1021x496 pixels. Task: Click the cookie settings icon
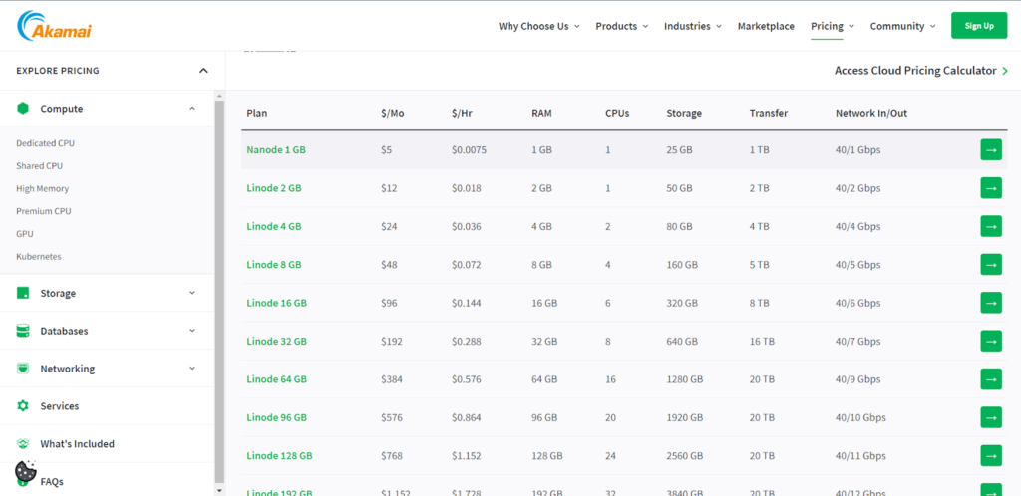[26, 471]
